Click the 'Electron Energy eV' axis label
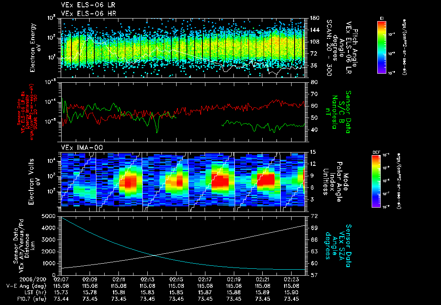Viewport: 441px width, 305px height. point(35,47)
